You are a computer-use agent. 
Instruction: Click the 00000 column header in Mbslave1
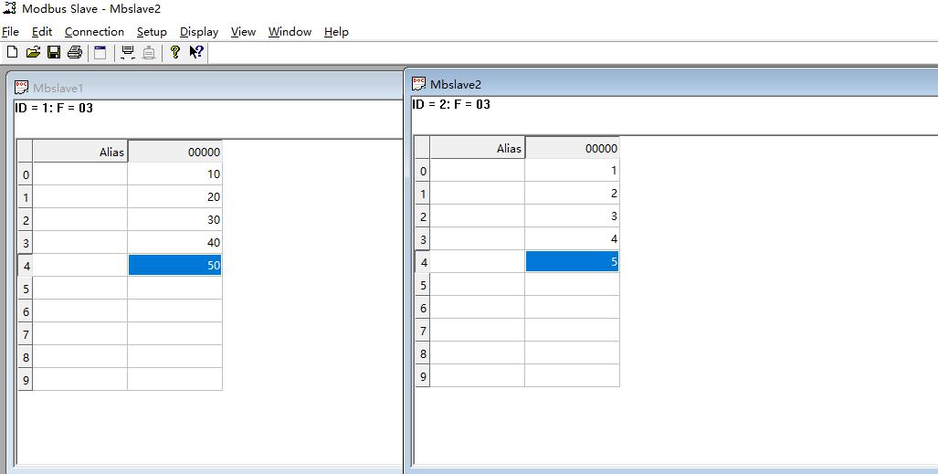click(x=174, y=152)
